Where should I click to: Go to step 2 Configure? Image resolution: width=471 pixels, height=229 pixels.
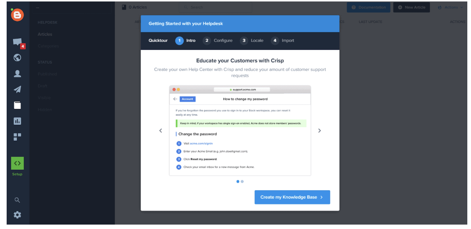(x=218, y=40)
